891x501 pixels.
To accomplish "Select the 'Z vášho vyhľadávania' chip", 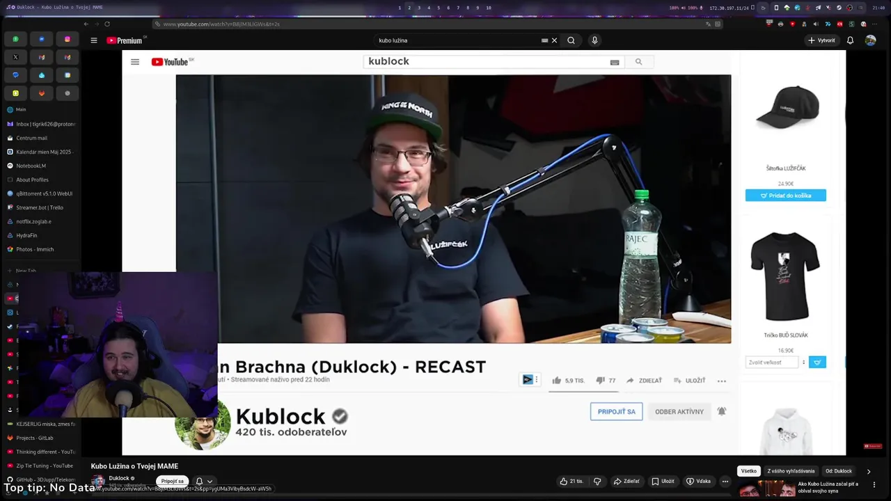I will click(791, 471).
